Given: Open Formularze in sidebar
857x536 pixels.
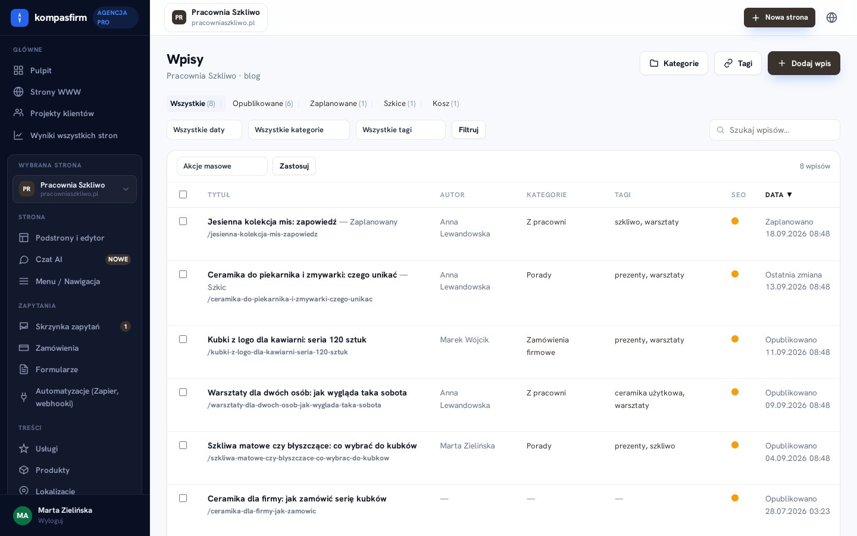Looking at the screenshot, I should (75, 369).
